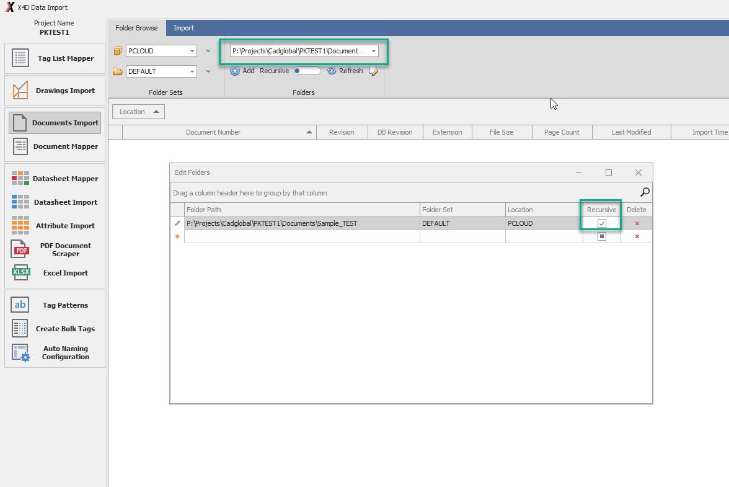
Task: Open the Tag List Mapper module
Action: (x=54, y=58)
